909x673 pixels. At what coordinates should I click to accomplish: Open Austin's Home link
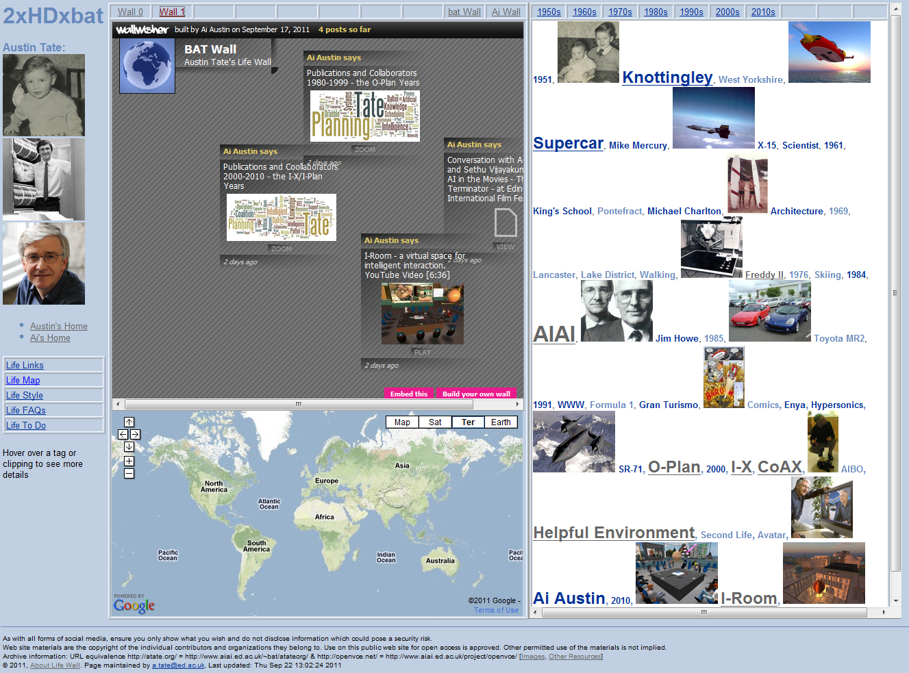click(59, 327)
